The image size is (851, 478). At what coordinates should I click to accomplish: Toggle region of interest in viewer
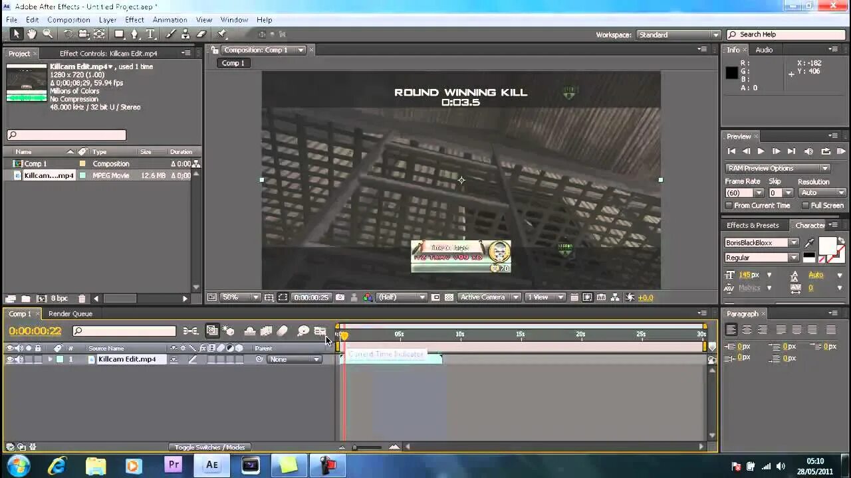coord(283,297)
